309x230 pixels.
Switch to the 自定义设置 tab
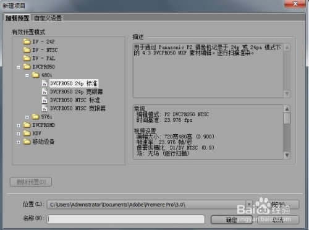pos(48,18)
